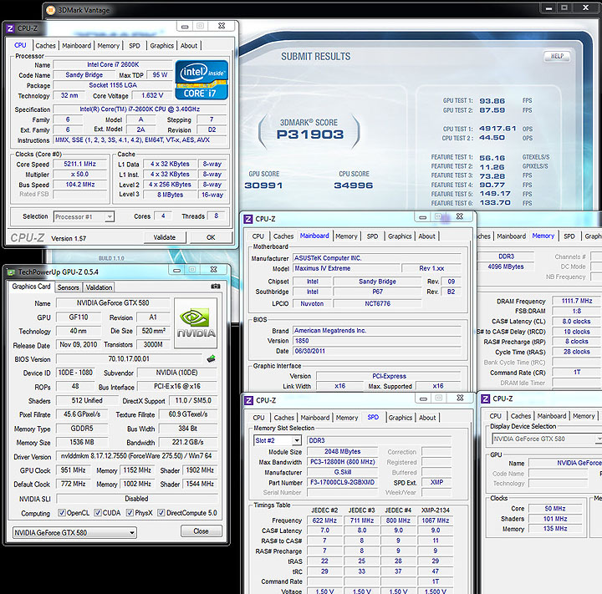Toggle the CUDA checkbox in GPU-Z
This screenshot has height=594, width=602.
coord(98,513)
